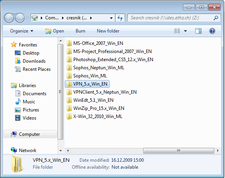Click the Change your view icon
Image resolution: width=225 pixels, height=178 pixels.
click(177, 31)
